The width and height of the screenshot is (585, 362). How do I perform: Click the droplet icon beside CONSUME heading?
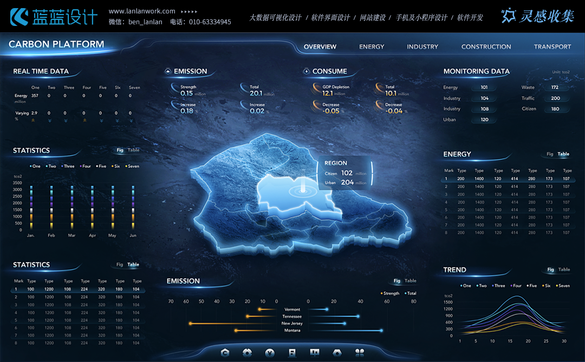(x=307, y=71)
